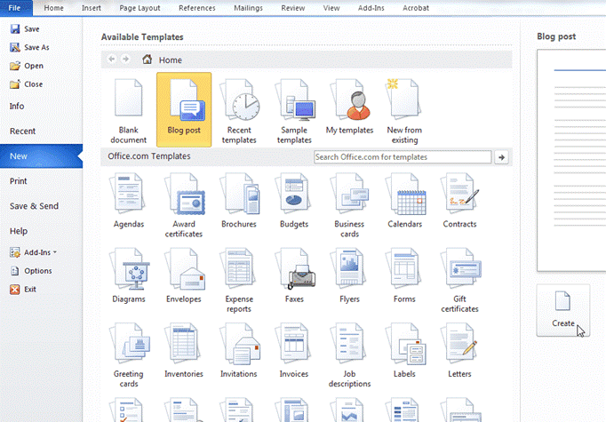Open the Help section

pos(19,231)
